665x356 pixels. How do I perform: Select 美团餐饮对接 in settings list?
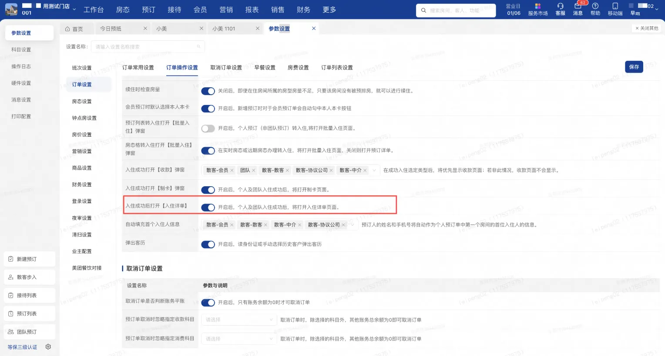coord(87,268)
